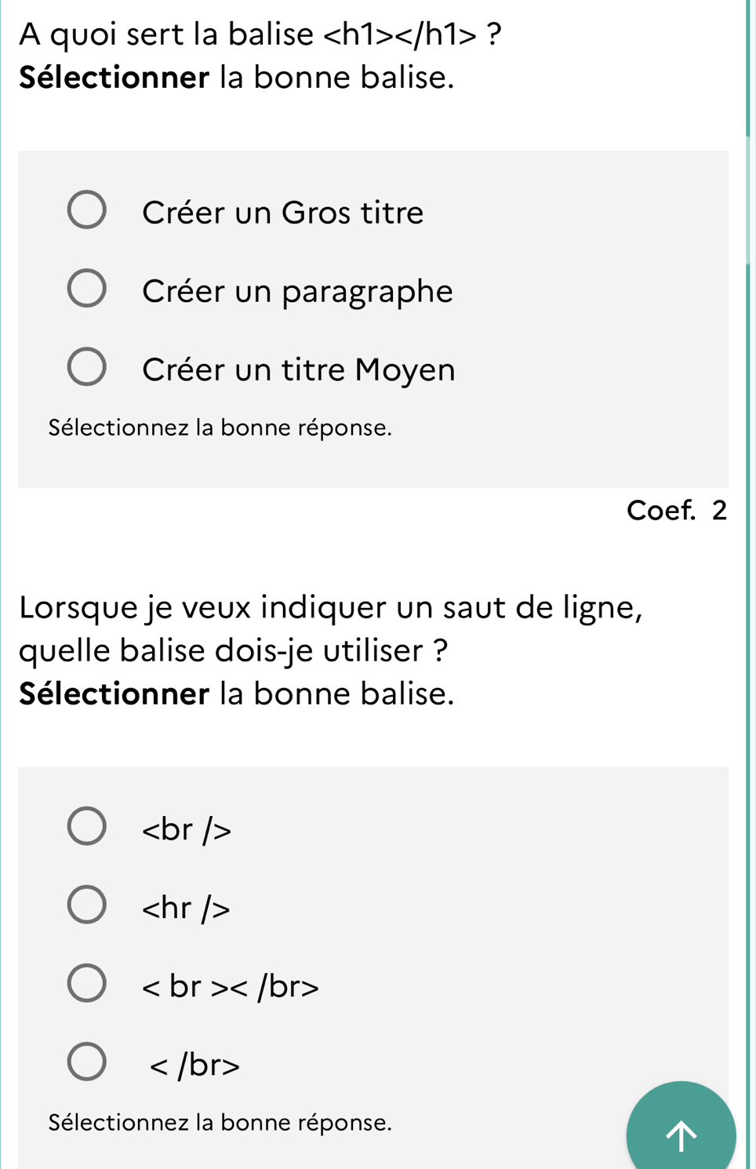Choose the radio circle for '<hr />'
The image size is (756, 1169).
tap(86, 905)
